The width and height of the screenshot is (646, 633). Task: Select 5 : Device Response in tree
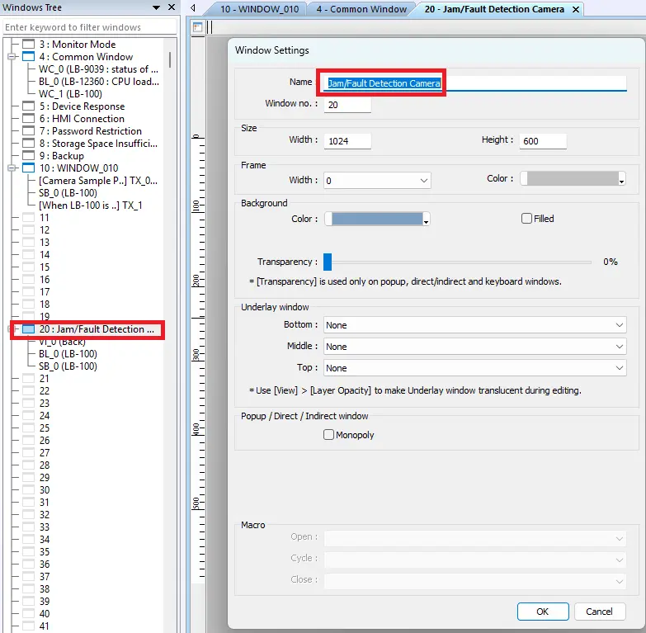tap(82, 106)
